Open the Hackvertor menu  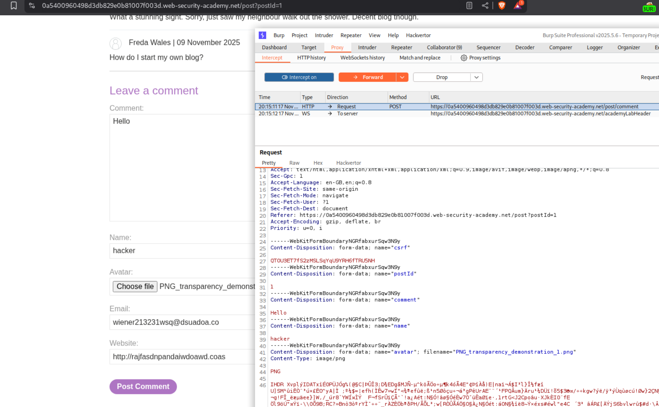coord(418,35)
